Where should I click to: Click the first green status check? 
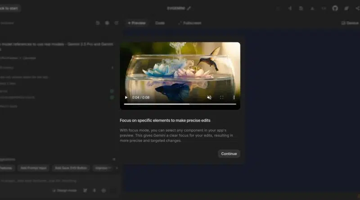tap(112, 91)
